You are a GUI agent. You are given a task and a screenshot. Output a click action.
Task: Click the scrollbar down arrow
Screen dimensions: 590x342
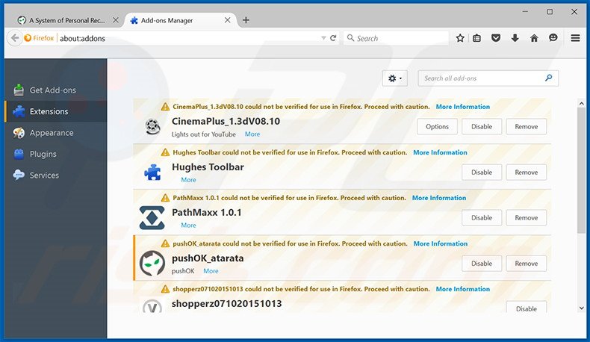pyautogui.click(x=581, y=308)
